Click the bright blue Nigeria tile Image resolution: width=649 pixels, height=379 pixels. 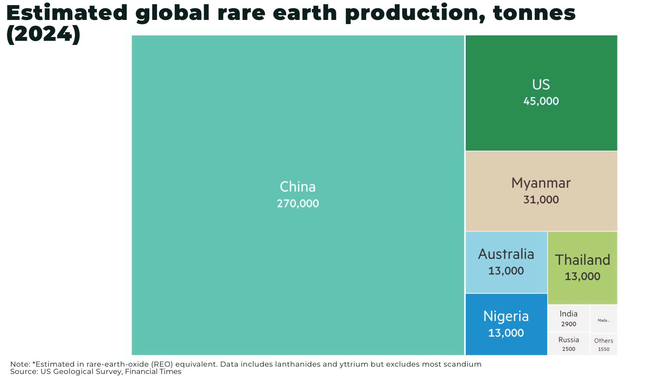(506, 324)
